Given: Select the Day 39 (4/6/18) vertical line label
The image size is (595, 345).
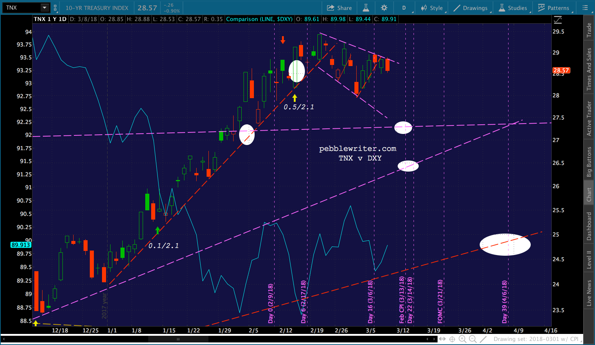Looking at the screenshot, I should pos(504,302).
